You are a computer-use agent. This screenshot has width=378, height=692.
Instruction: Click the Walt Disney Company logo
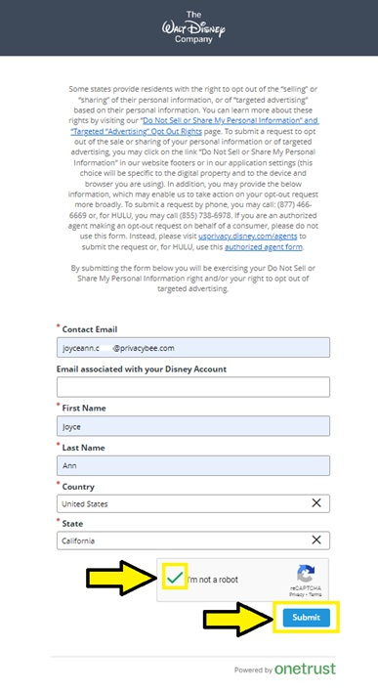point(193,27)
